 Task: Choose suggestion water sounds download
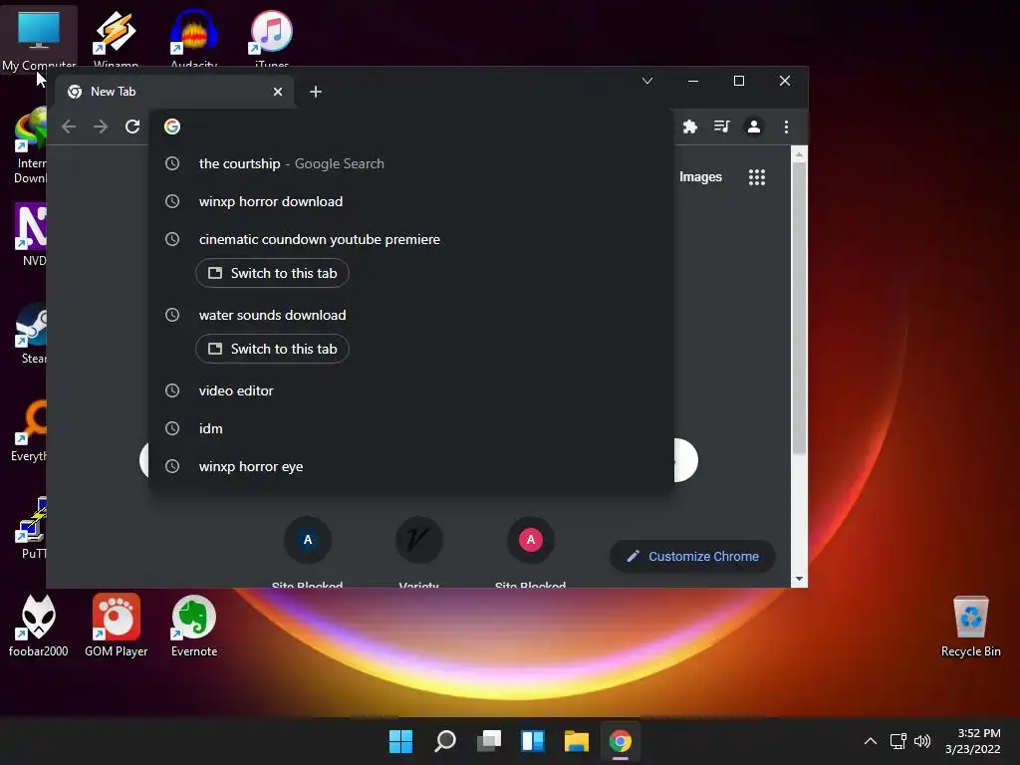coord(410,315)
